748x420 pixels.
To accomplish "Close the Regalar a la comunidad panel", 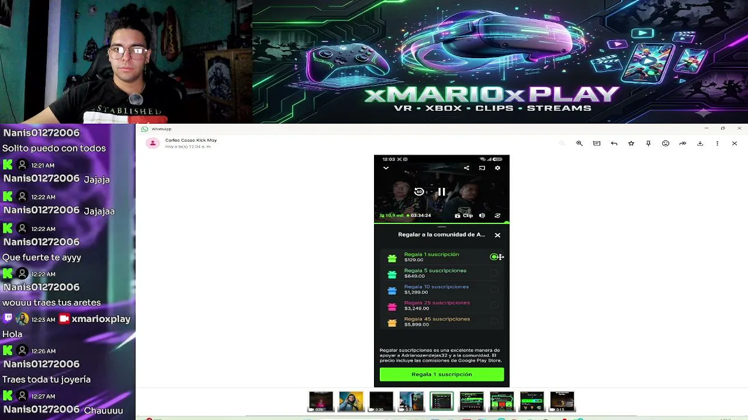I will 497,235.
